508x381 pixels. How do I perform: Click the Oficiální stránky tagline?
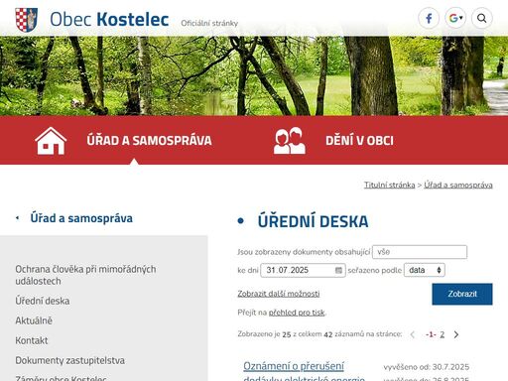click(x=209, y=23)
